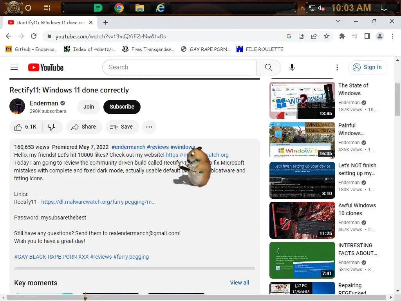The image size is (401, 301).
Task: Bookmark this tab with the star icon
Action: click(x=326, y=36)
